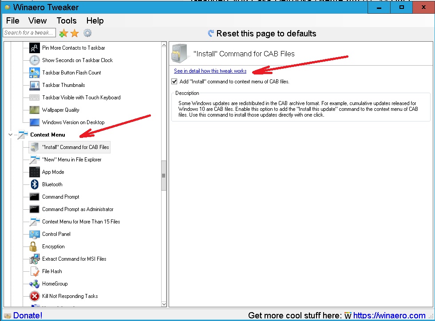Select Windows Version on Desktop item
The image size is (435, 321).
point(73,122)
